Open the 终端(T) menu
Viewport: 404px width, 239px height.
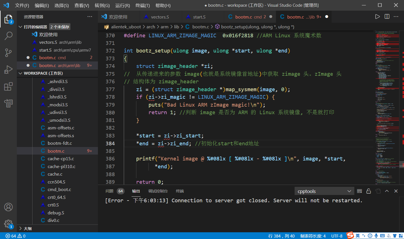(x=143, y=5)
